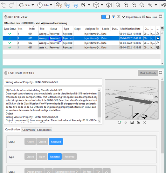
Task: Click the filter funnel icon in BCF Live View
Action: (114, 17)
